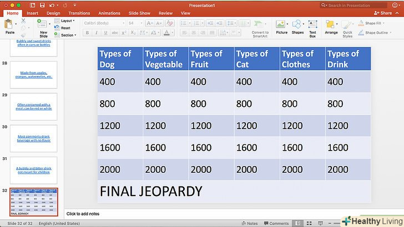Click the zoom out minus button
This screenshot has height=227, width=404.
point(330,223)
